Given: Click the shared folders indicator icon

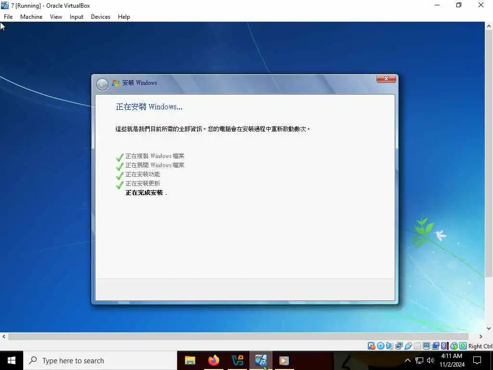Looking at the screenshot, I should pos(417,346).
